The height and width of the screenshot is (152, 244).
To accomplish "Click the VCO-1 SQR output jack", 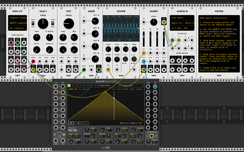I will 53,70.
